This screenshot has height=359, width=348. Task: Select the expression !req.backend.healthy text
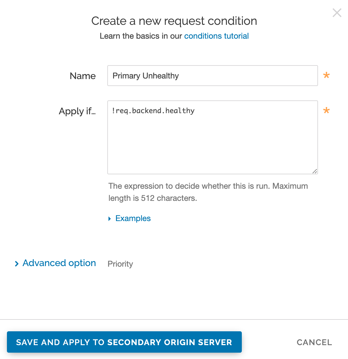pos(153,111)
